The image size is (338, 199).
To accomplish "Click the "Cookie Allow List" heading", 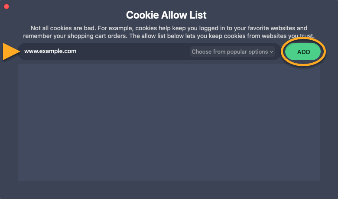I will pos(166,15).
